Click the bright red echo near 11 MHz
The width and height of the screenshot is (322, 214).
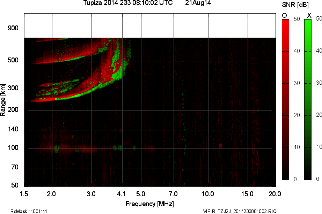pyautogui.click(x=220, y=145)
